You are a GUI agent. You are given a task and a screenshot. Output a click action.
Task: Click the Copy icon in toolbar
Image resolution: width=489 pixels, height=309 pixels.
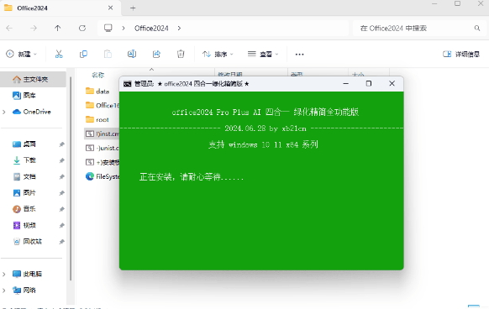click(x=83, y=54)
